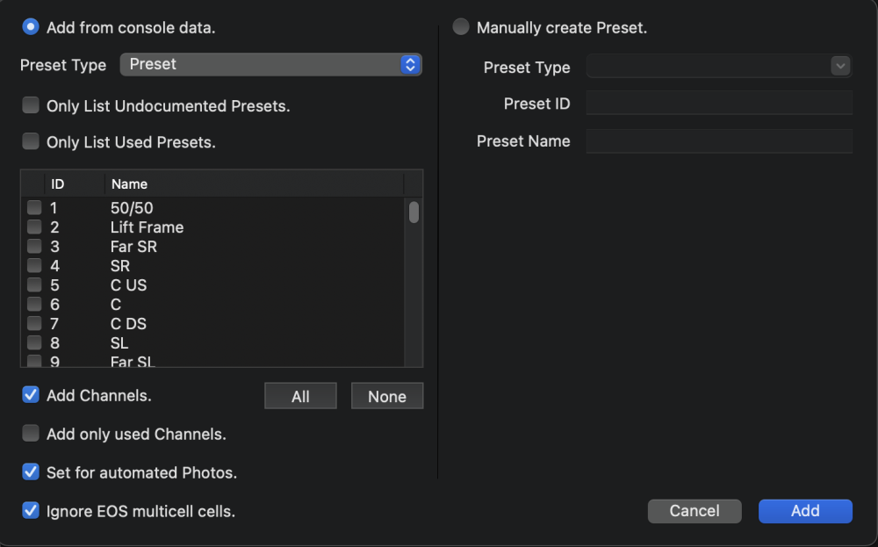
Task: Click the None button
Action: tap(387, 395)
